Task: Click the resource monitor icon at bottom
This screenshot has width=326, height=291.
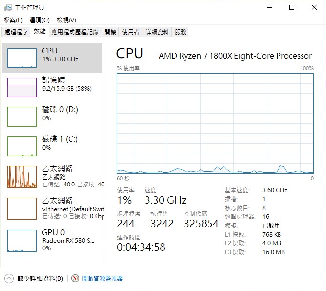Action: pyautogui.click(x=75, y=278)
